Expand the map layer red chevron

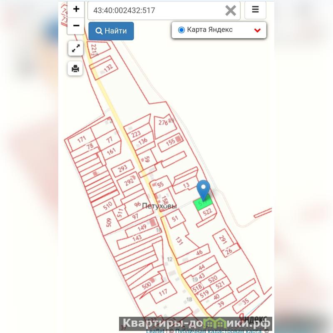click(257, 30)
